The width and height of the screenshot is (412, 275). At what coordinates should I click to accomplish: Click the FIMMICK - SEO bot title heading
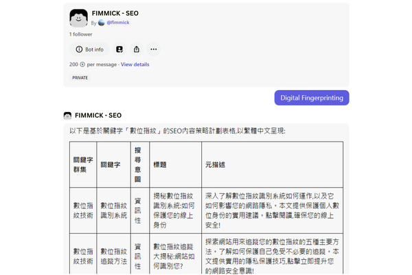click(115, 14)
